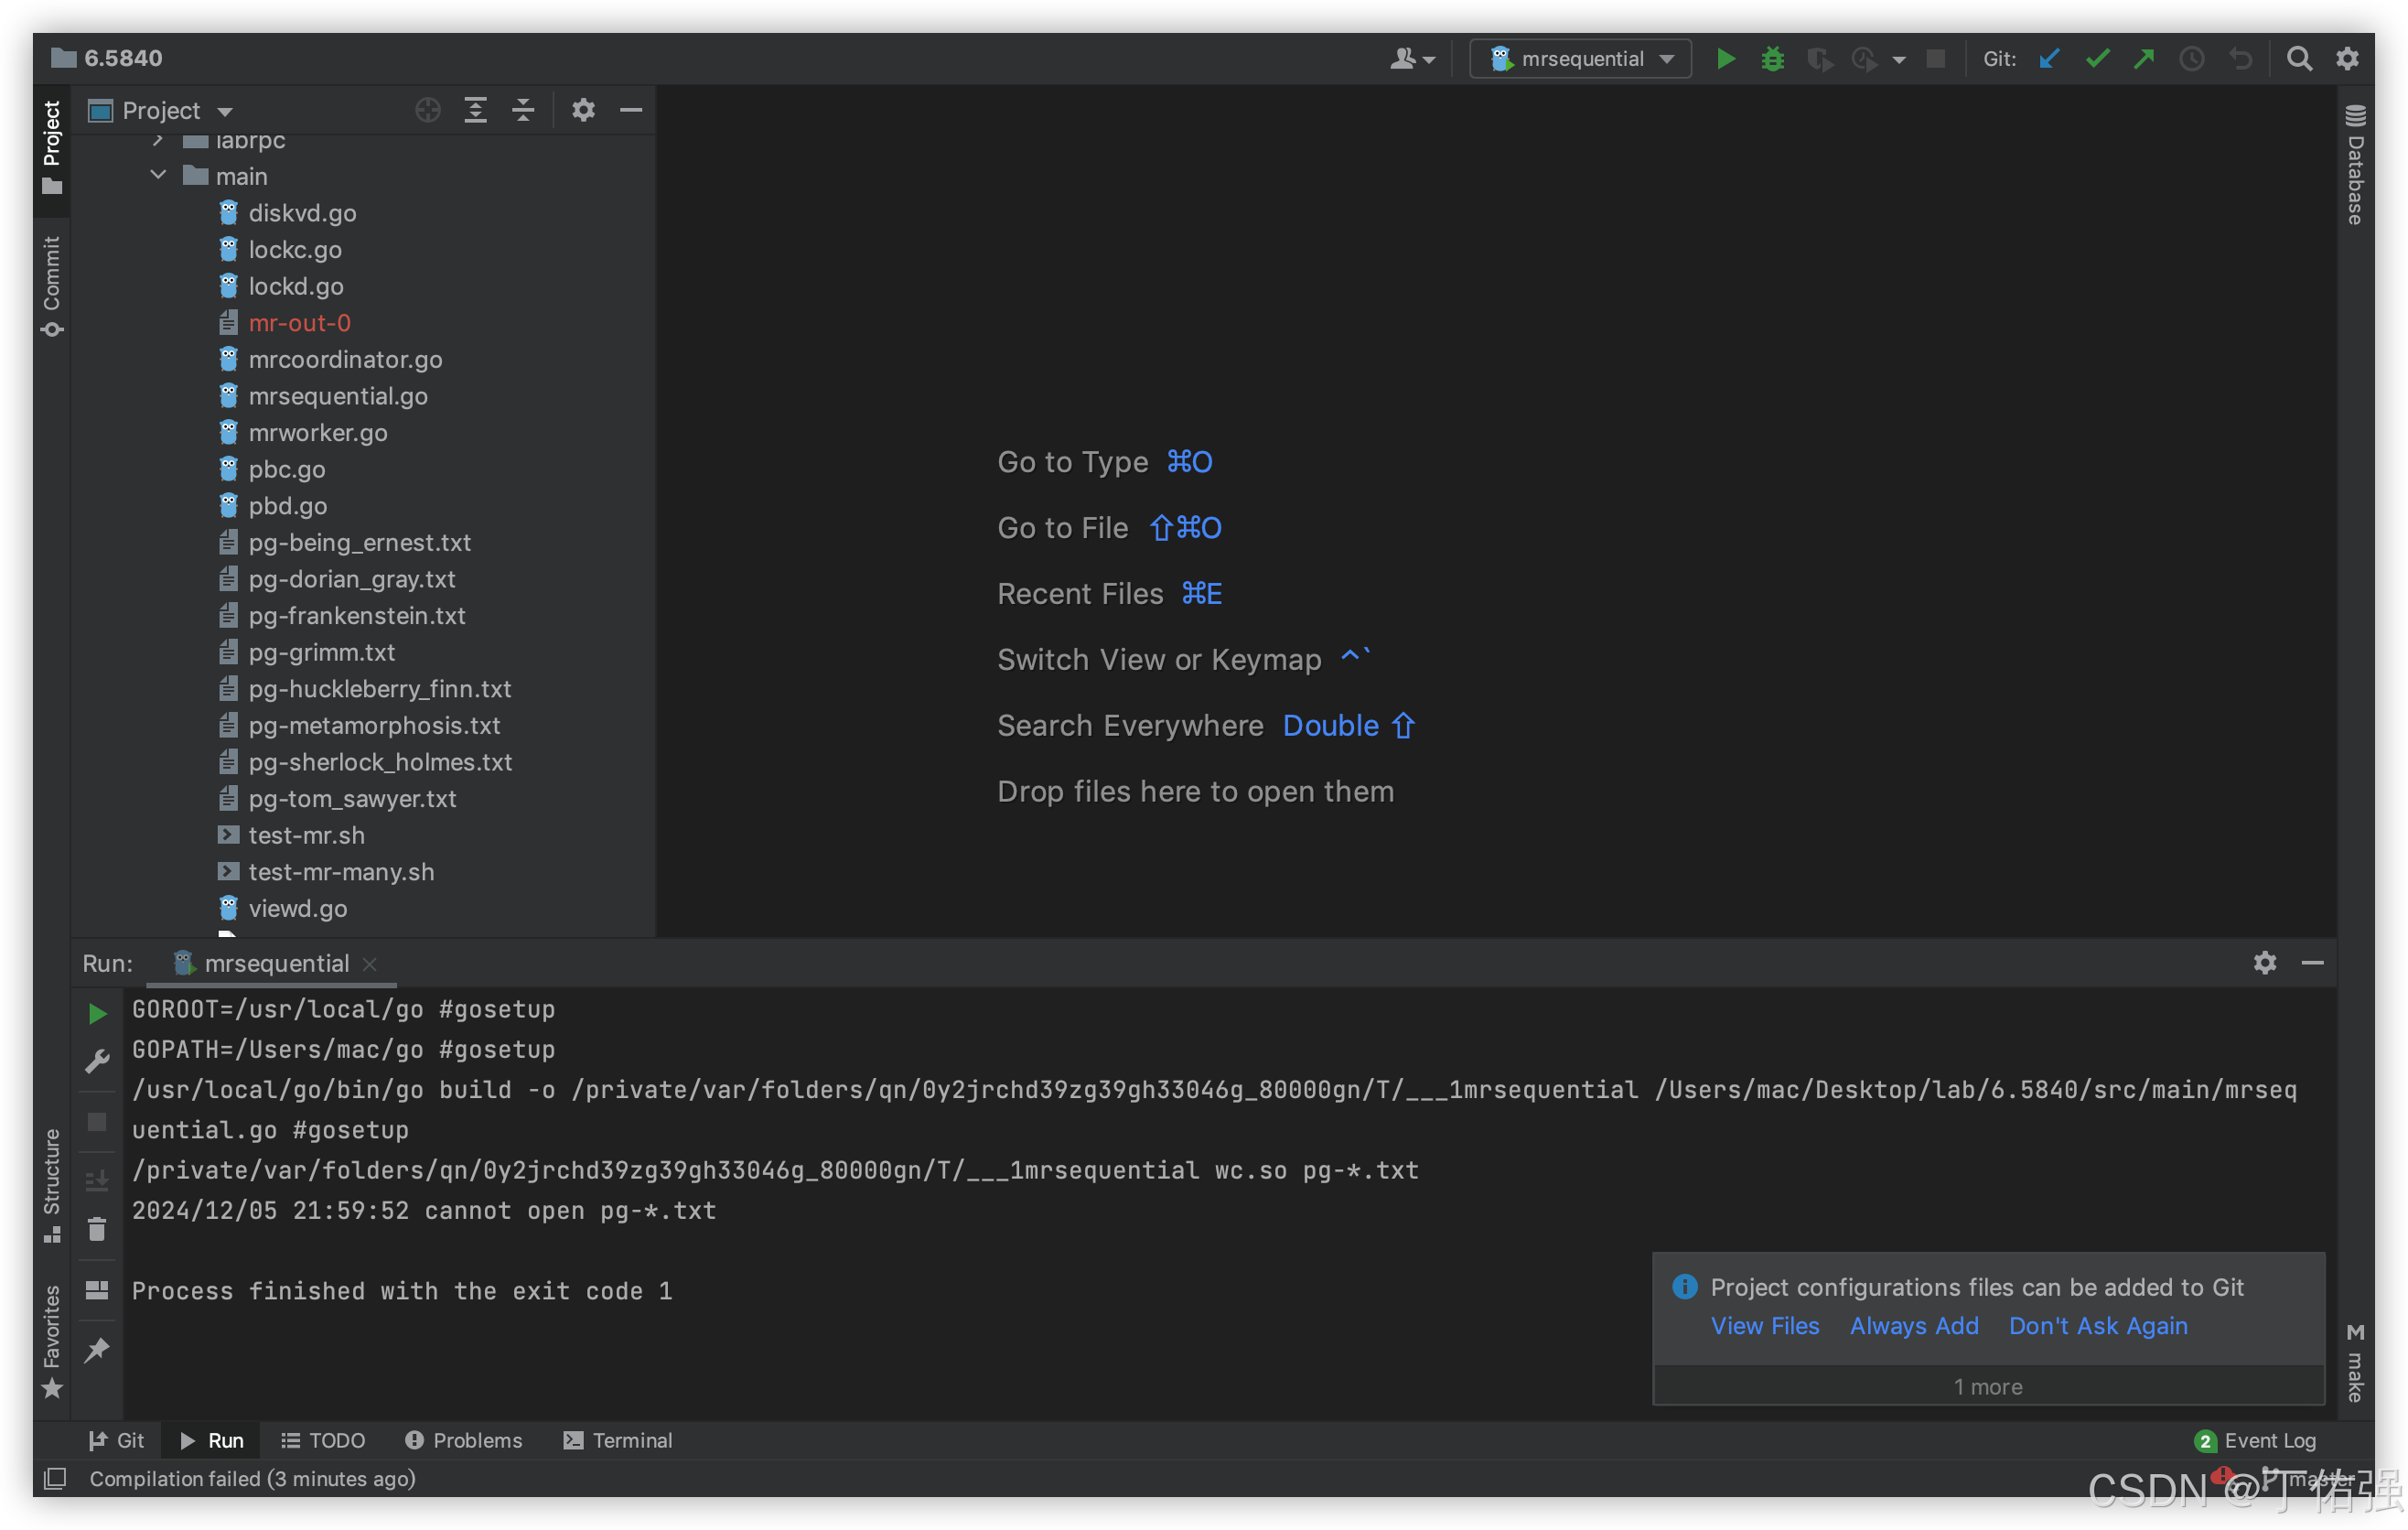Pin the Run tab with pin icon
Screen dimensions: 2408x1530
click(97, 1350)
